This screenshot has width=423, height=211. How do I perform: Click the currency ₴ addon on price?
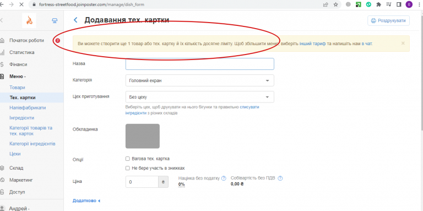(x=163, y=182)
